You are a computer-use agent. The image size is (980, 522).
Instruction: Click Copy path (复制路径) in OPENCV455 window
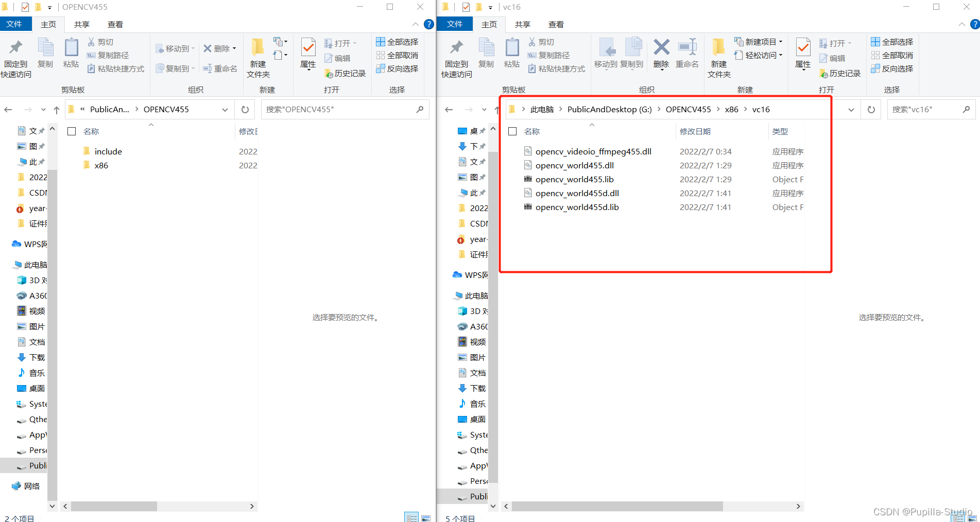coord(108,55)
